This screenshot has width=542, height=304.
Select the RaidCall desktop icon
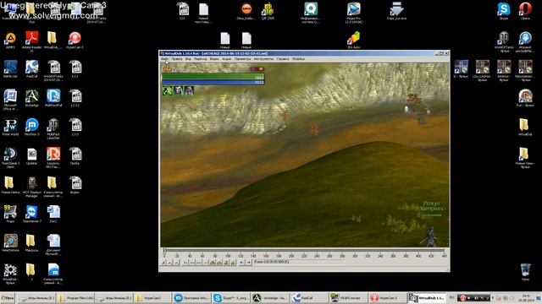32,69
